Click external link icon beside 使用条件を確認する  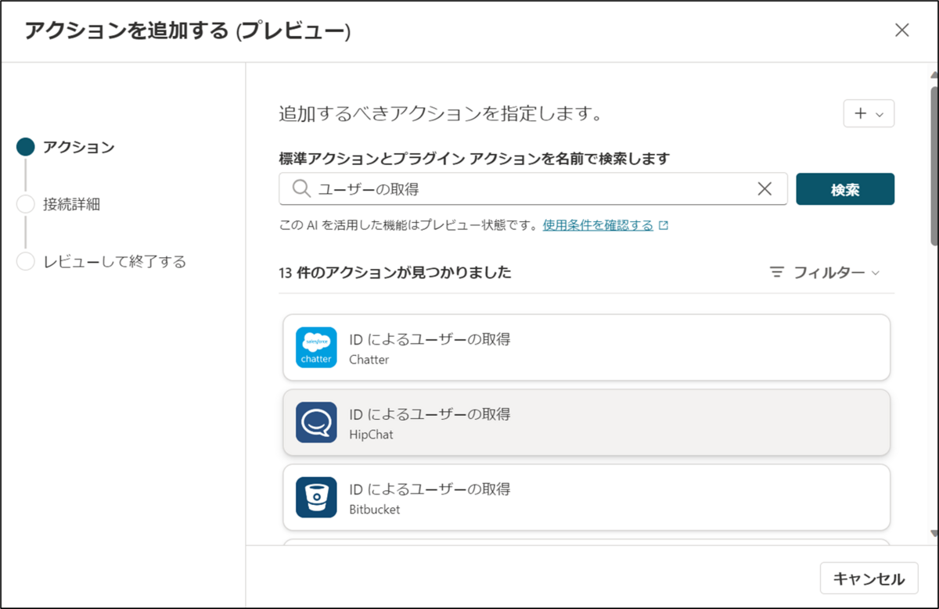(x=664, y=225)
